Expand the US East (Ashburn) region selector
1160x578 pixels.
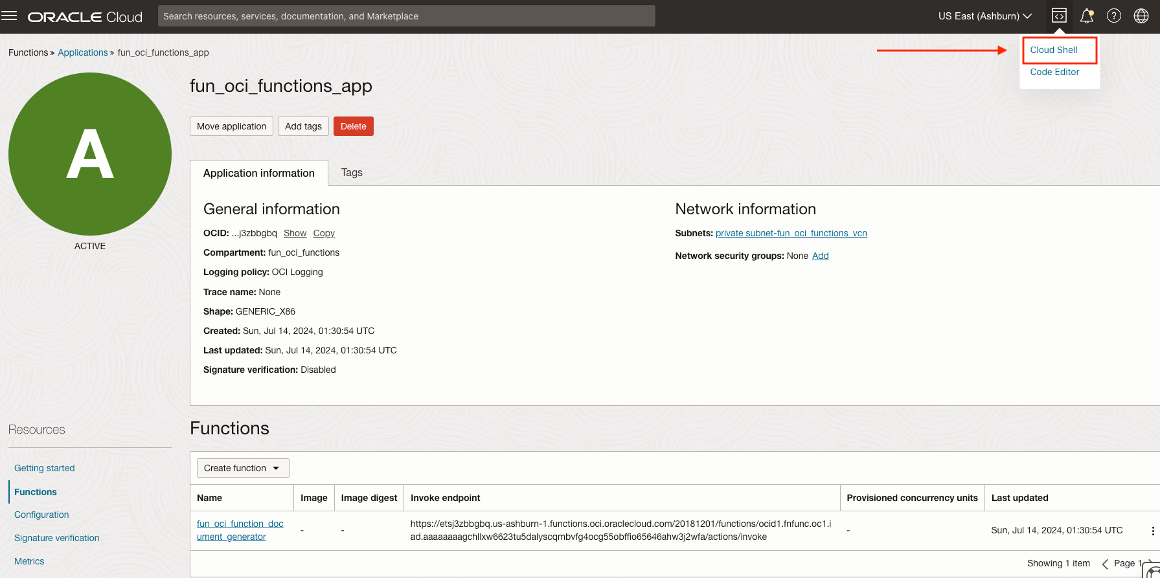click(984, 16)
